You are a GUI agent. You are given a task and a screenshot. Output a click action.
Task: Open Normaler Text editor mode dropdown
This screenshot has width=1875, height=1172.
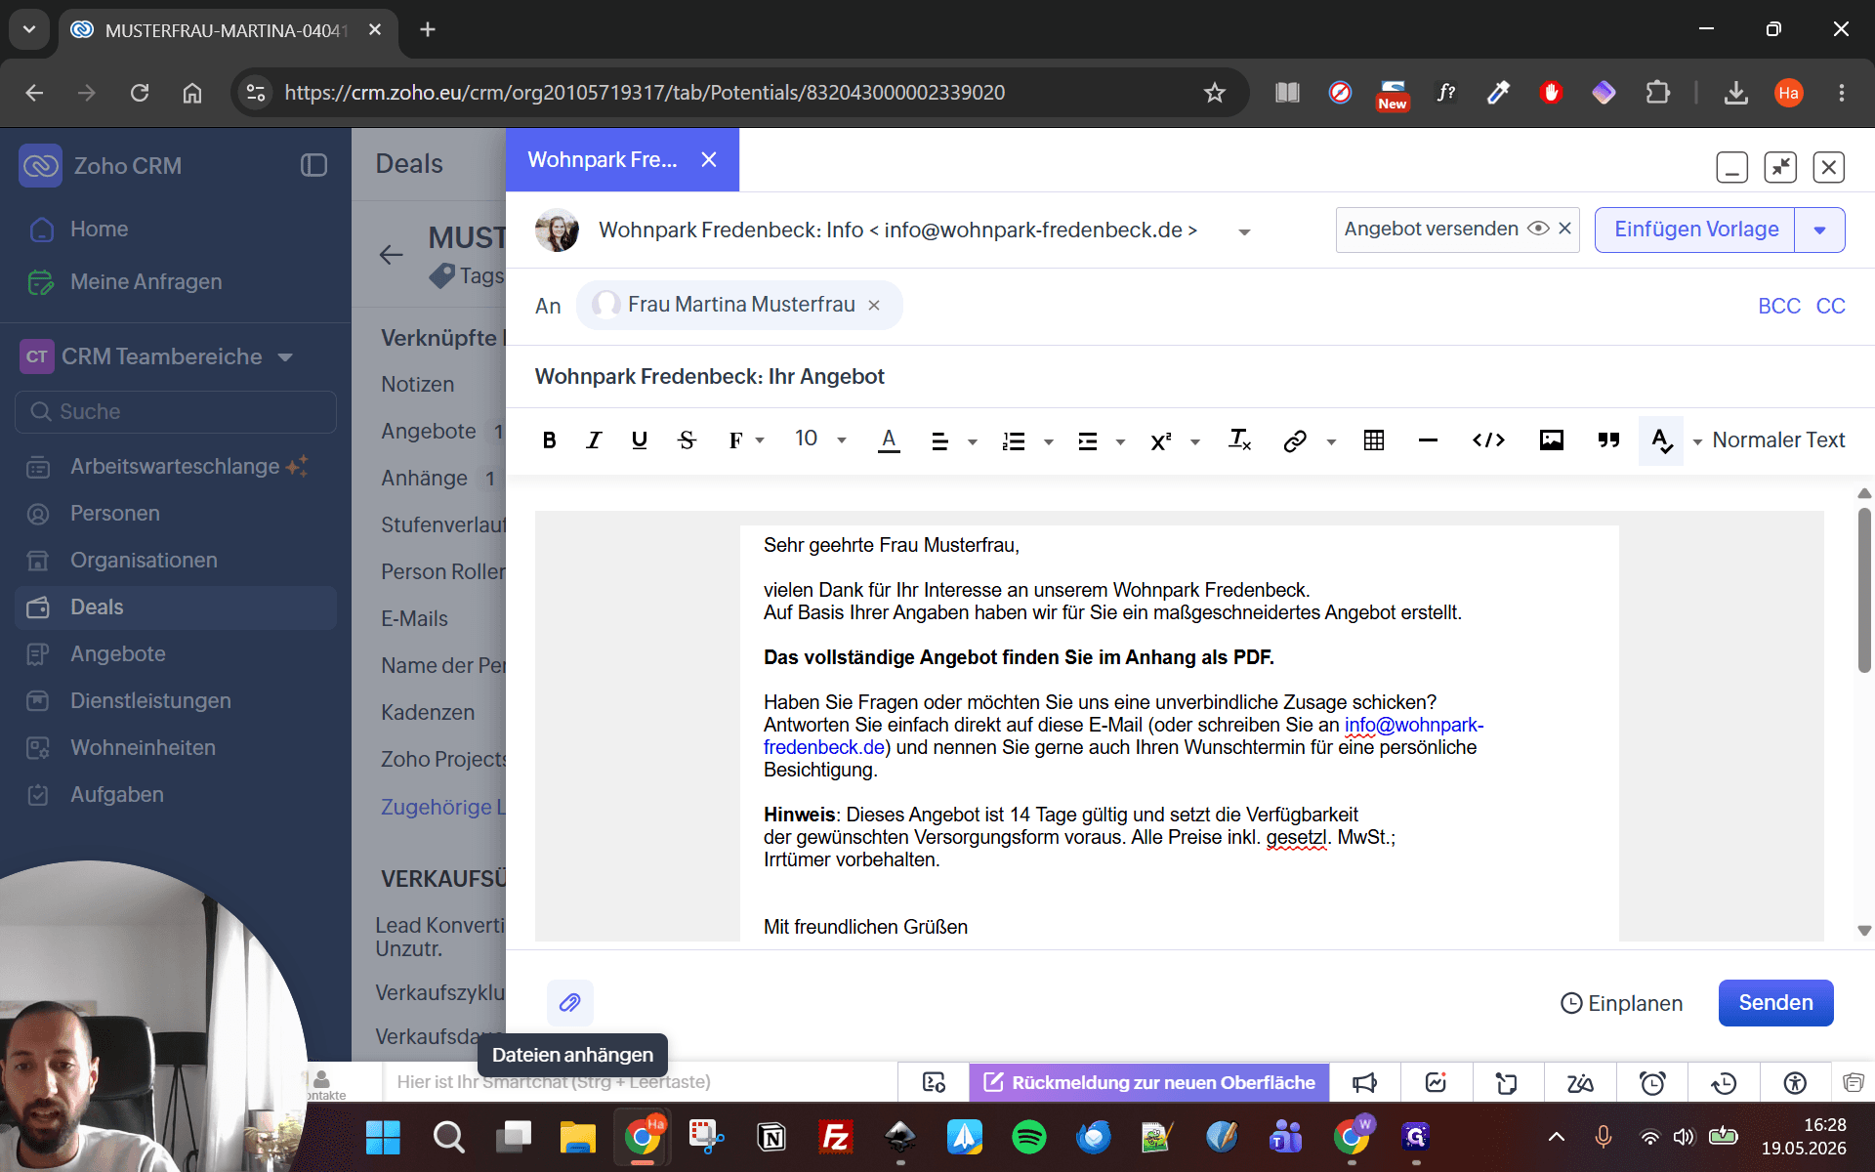click(x=1769, y=440)
